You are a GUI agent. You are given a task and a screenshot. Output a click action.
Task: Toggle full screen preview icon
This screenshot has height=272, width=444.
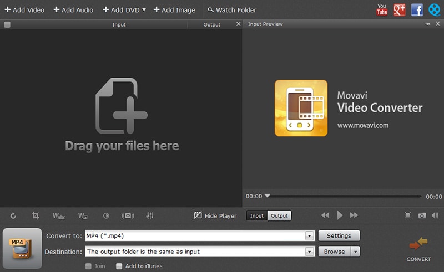pos(407,215)
